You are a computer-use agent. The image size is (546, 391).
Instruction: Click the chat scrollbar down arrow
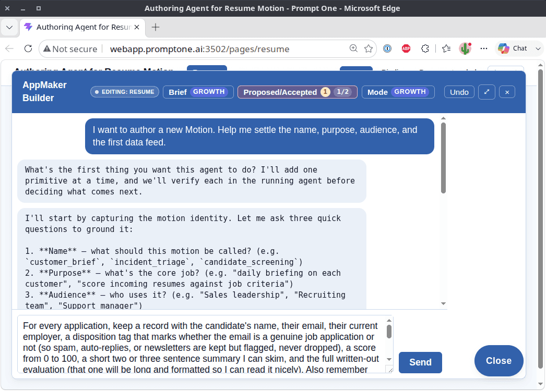point(443,304)
